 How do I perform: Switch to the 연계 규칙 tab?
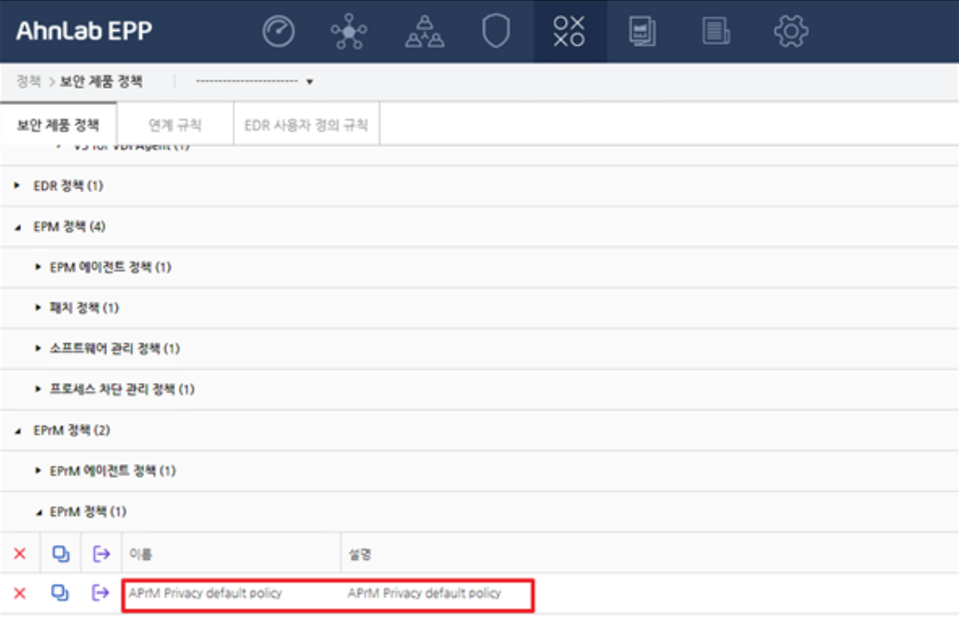175,124
